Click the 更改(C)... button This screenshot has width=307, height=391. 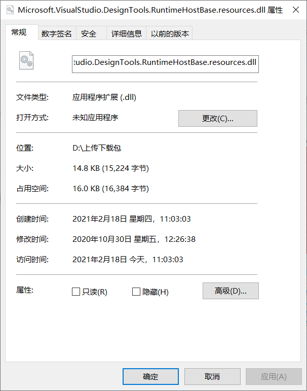point(217,119)
